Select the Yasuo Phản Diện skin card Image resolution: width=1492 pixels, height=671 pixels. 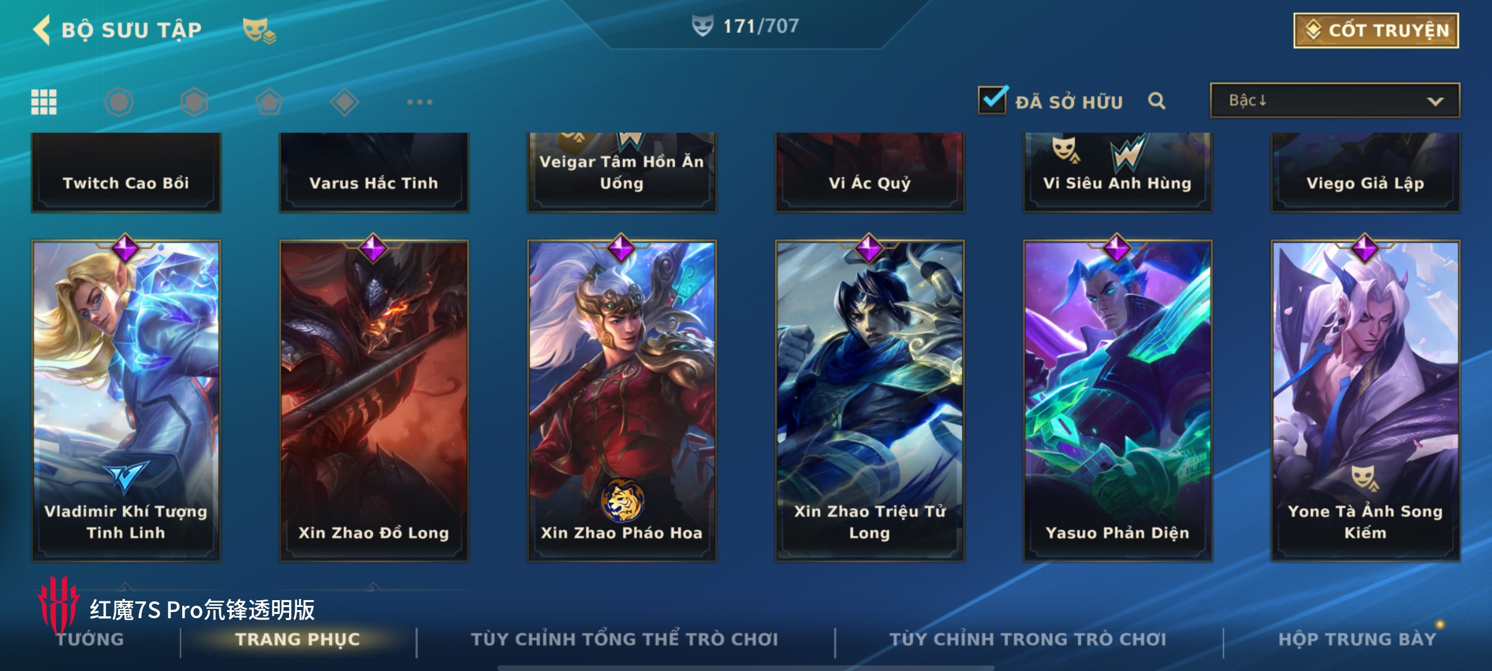[1117, 401]
